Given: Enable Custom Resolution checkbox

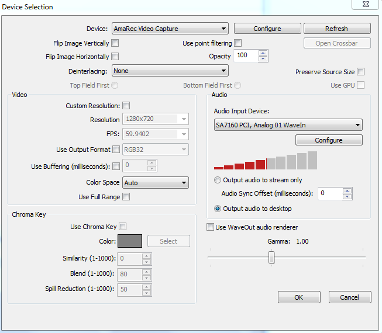Looking at the screenshot, I should coord(126,106).
